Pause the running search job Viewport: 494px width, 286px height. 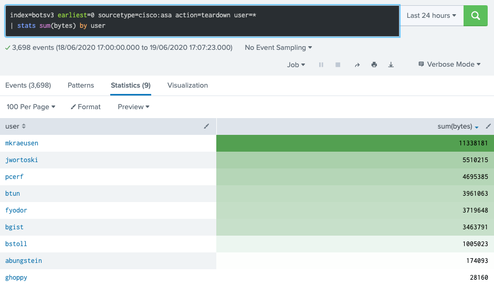pos(321,65)
